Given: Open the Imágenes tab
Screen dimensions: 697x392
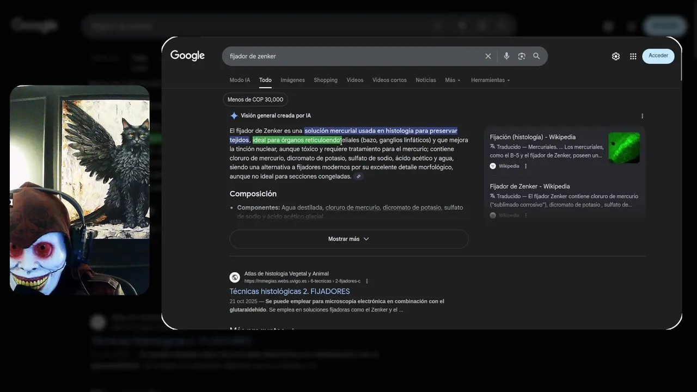Looking at the screenshot, I should click(x=292, y=80).
